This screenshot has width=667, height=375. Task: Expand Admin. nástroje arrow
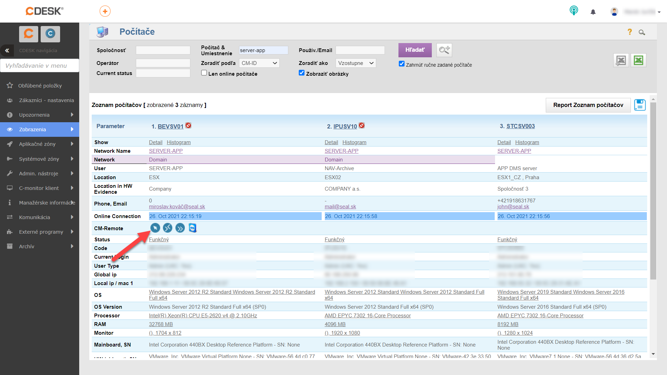tap(72, 173)
